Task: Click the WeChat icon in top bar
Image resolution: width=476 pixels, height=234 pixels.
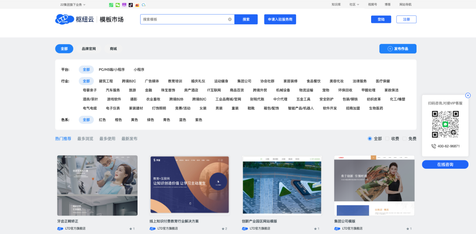Action: (118, 5)
